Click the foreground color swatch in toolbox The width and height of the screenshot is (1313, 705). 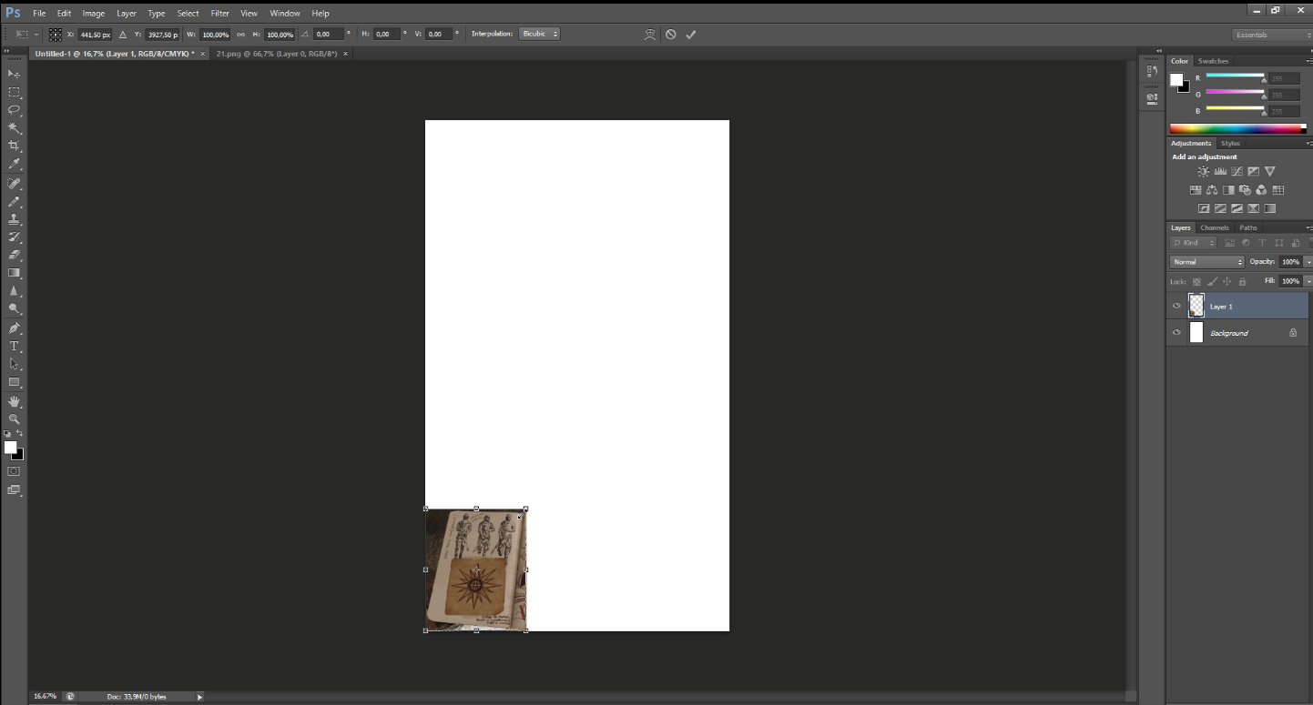pyautogui.click(x=10, y=447)
